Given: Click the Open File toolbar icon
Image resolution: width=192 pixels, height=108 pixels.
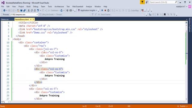Looking at the screenshot, I should [18, 10].
